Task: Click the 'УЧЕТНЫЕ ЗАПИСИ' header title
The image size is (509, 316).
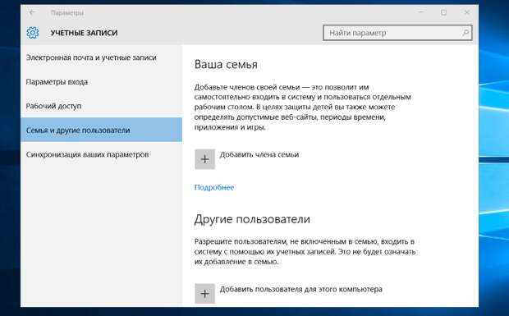Action: pyautogui.click(x=84, y=33)
